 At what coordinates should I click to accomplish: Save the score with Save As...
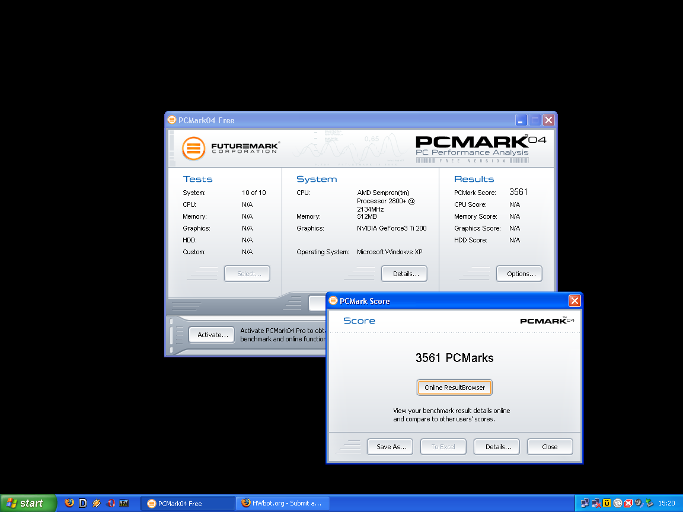click(390, 447)
